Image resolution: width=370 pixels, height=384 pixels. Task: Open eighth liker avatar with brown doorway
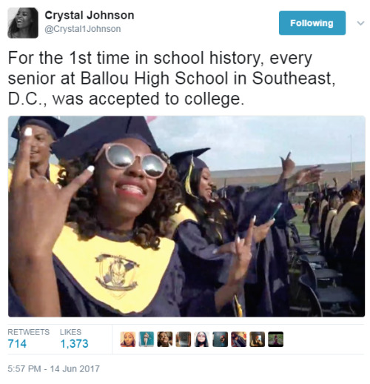coord(258,340)
